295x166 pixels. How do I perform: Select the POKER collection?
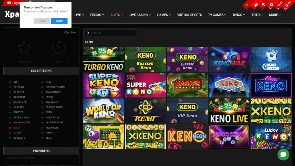coord(49,133)
